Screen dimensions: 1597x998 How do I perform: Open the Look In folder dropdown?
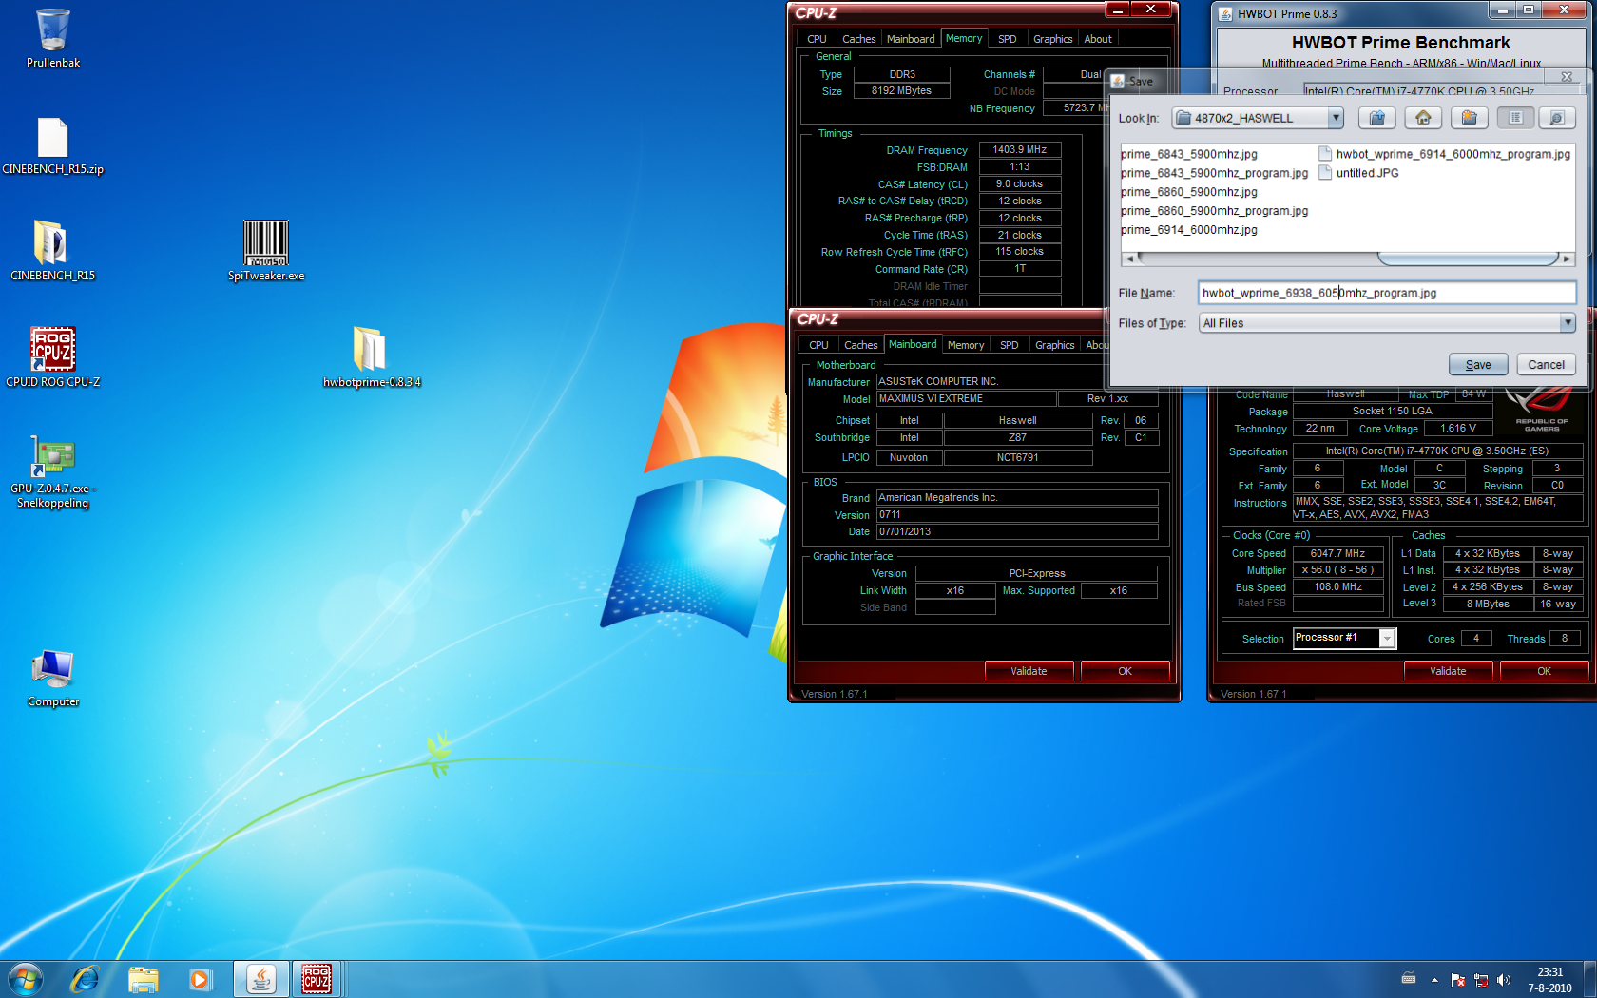(1336, 118)
